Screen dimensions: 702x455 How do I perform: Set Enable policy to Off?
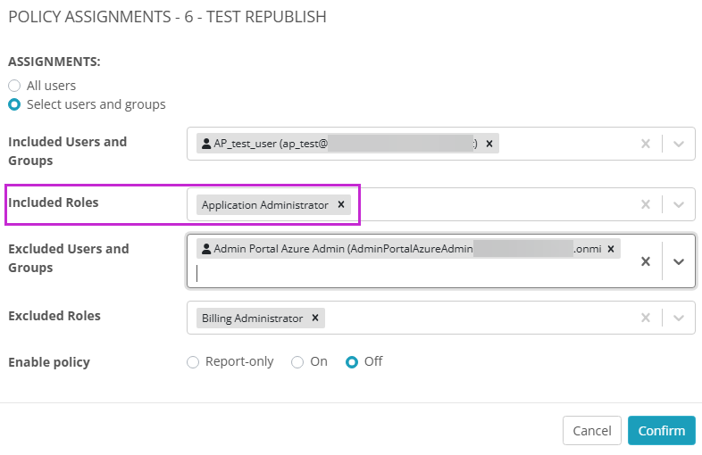point(352,362)
